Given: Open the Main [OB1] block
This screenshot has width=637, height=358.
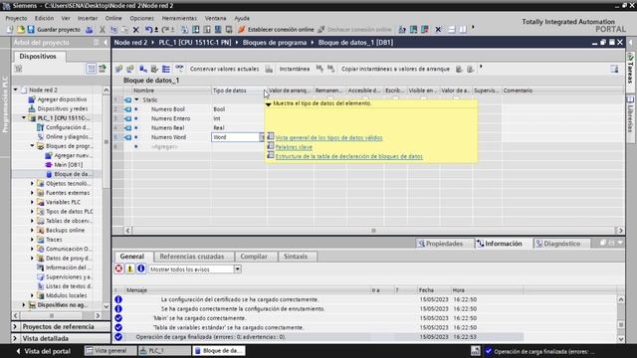Looking at the screenshot, I should [x=69, y=165].
